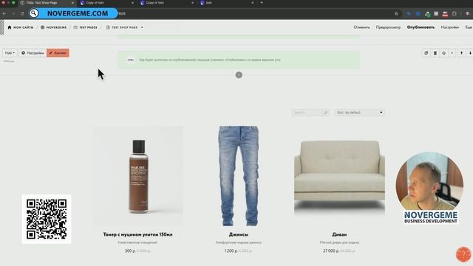Publish the page with Опубликовать

coord(421,27)
